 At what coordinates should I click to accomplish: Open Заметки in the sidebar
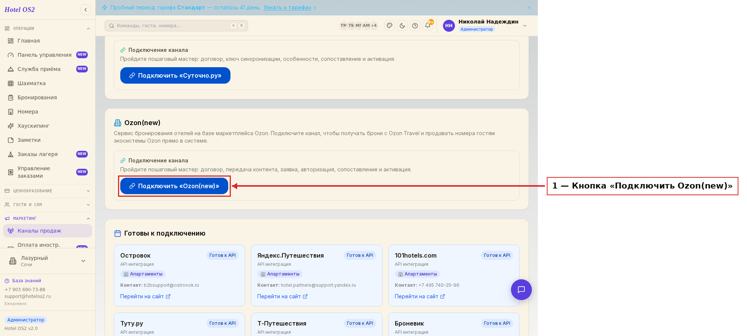point(47,140)
